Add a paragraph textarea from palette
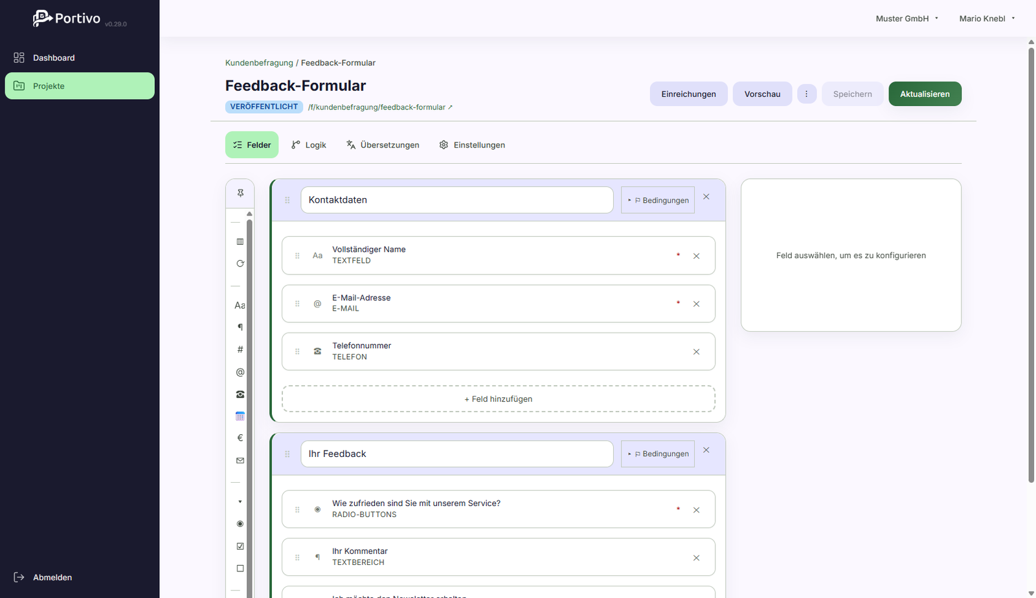Screen dimensions: 1036x598 click(240, 327)
